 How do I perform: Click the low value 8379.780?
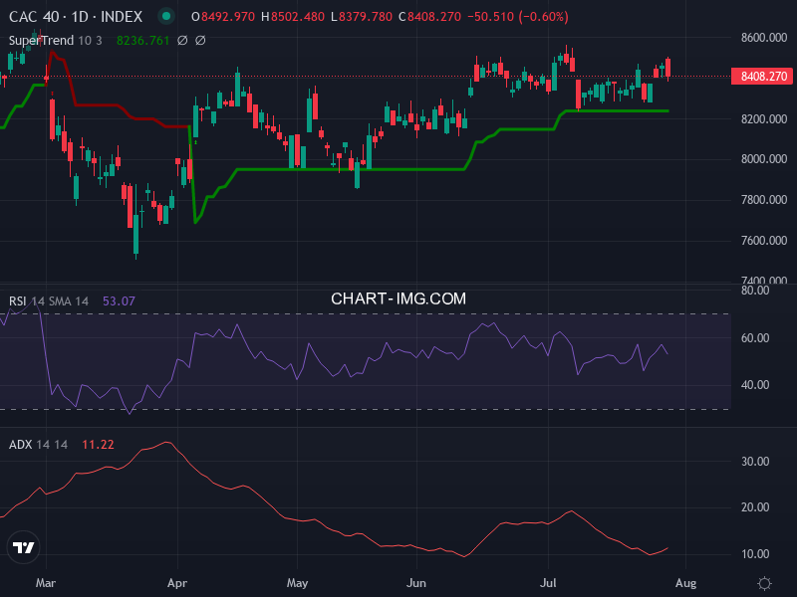pos(366,17)
